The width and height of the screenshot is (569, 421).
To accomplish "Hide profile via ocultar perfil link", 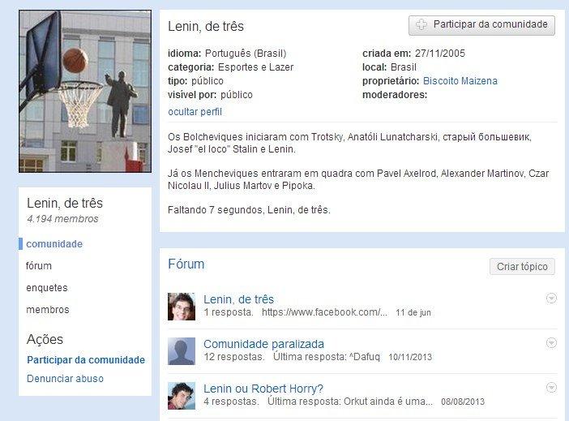I will [195, 111].
